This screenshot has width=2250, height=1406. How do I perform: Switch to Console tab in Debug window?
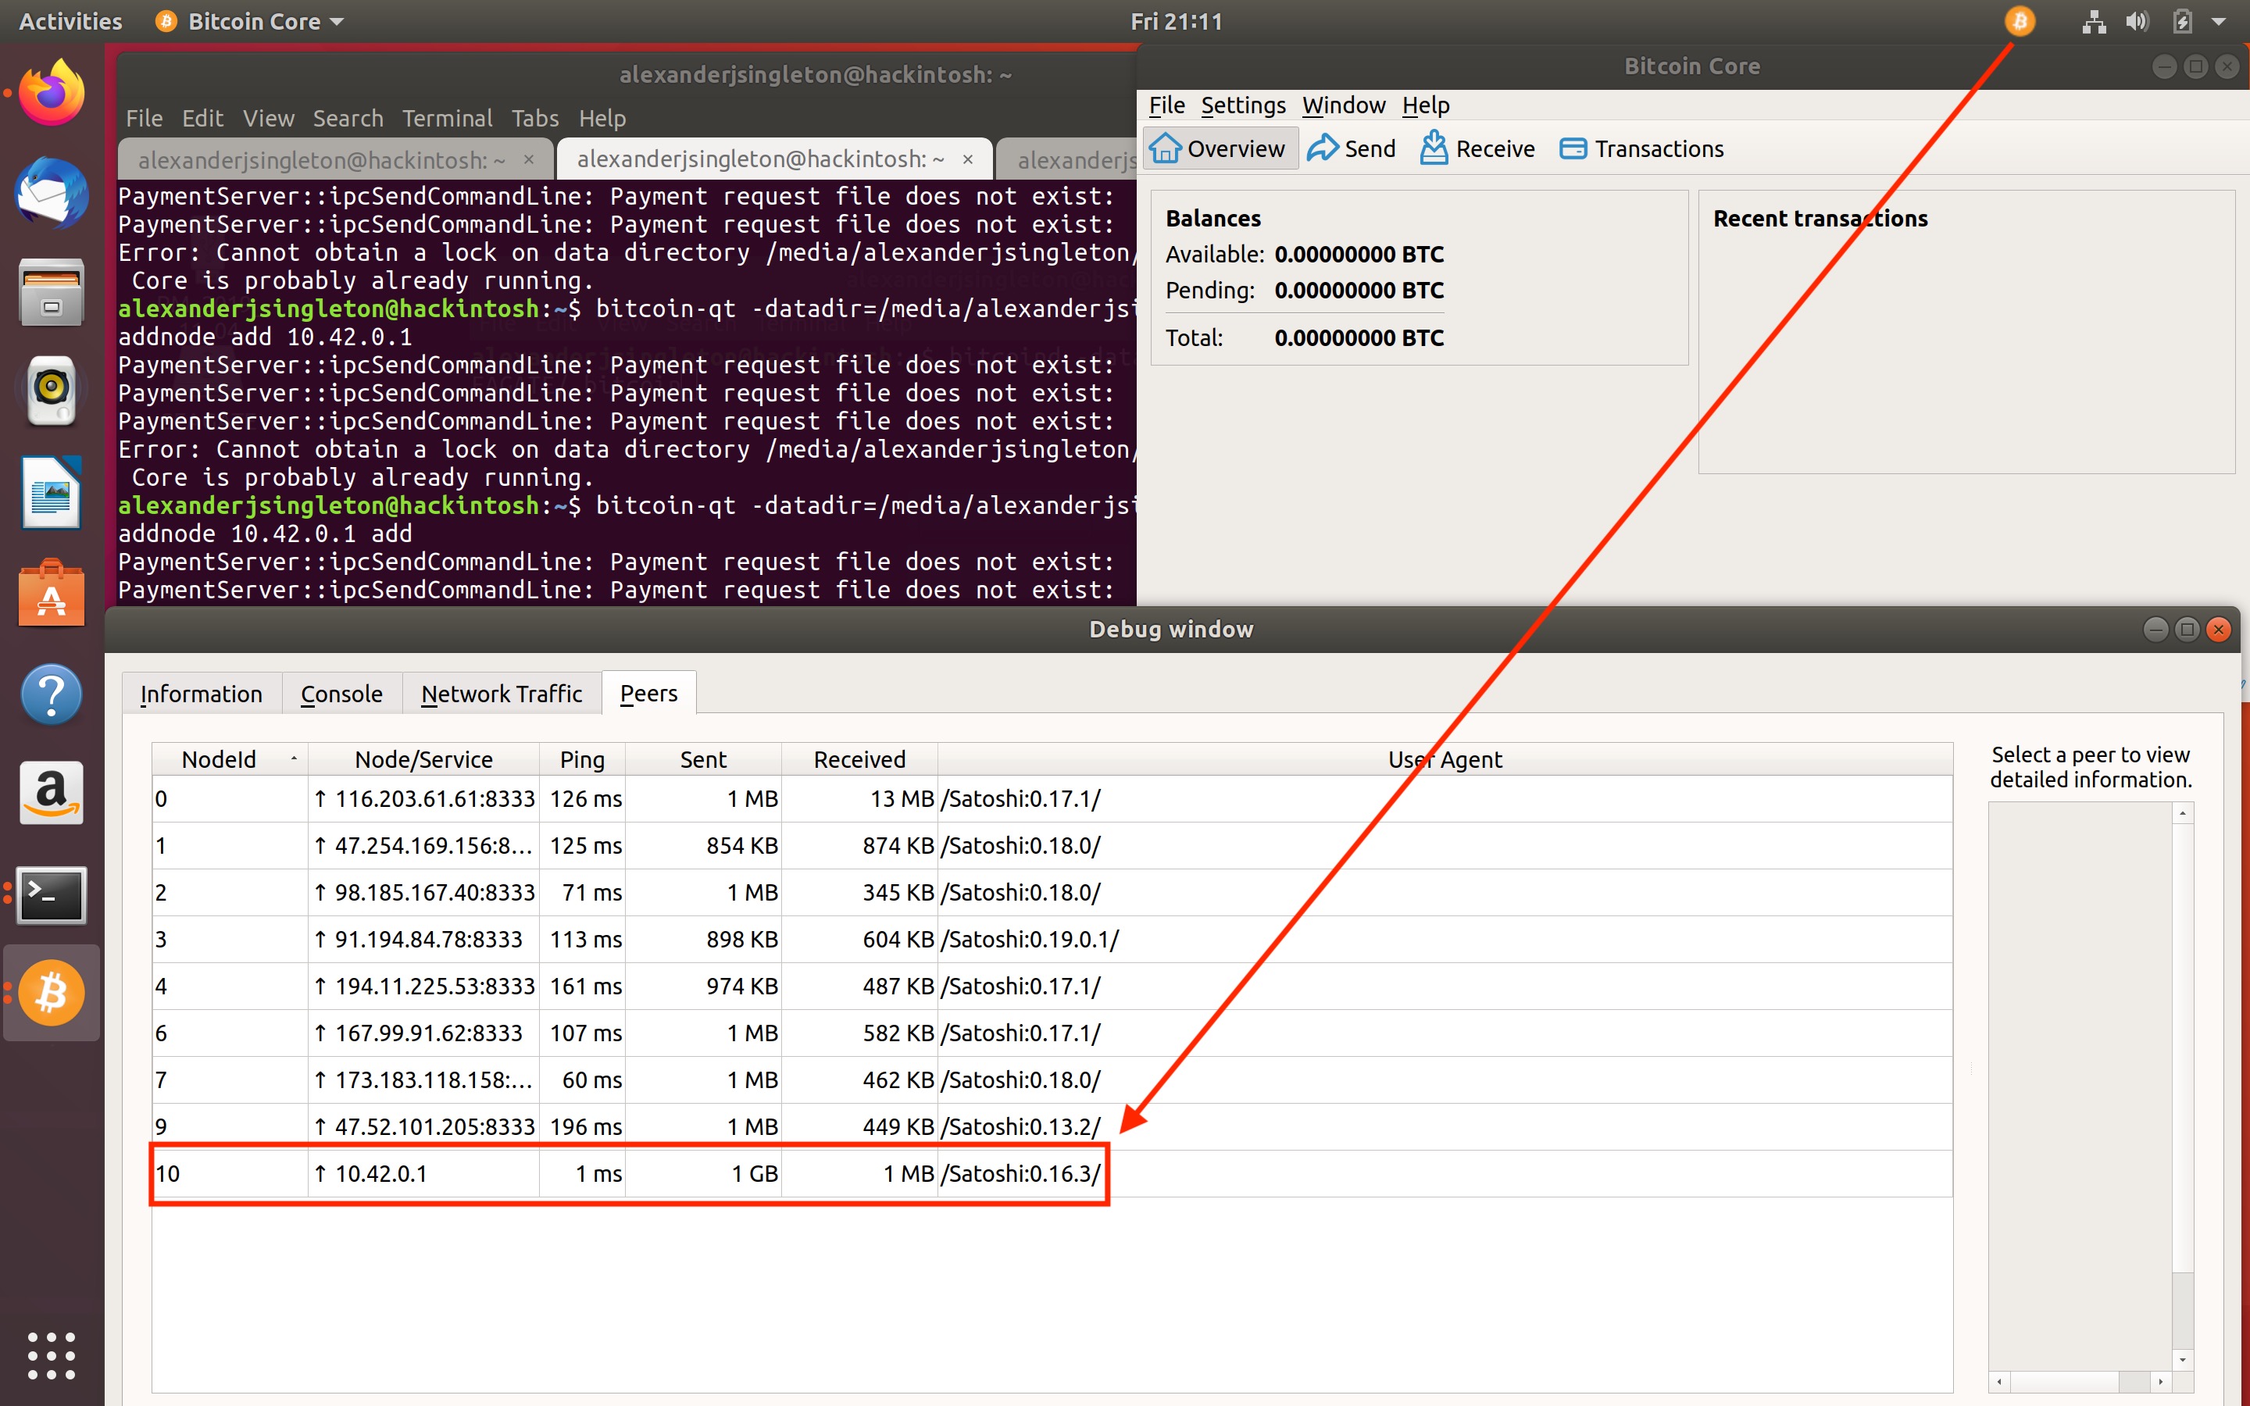point(341,694)
